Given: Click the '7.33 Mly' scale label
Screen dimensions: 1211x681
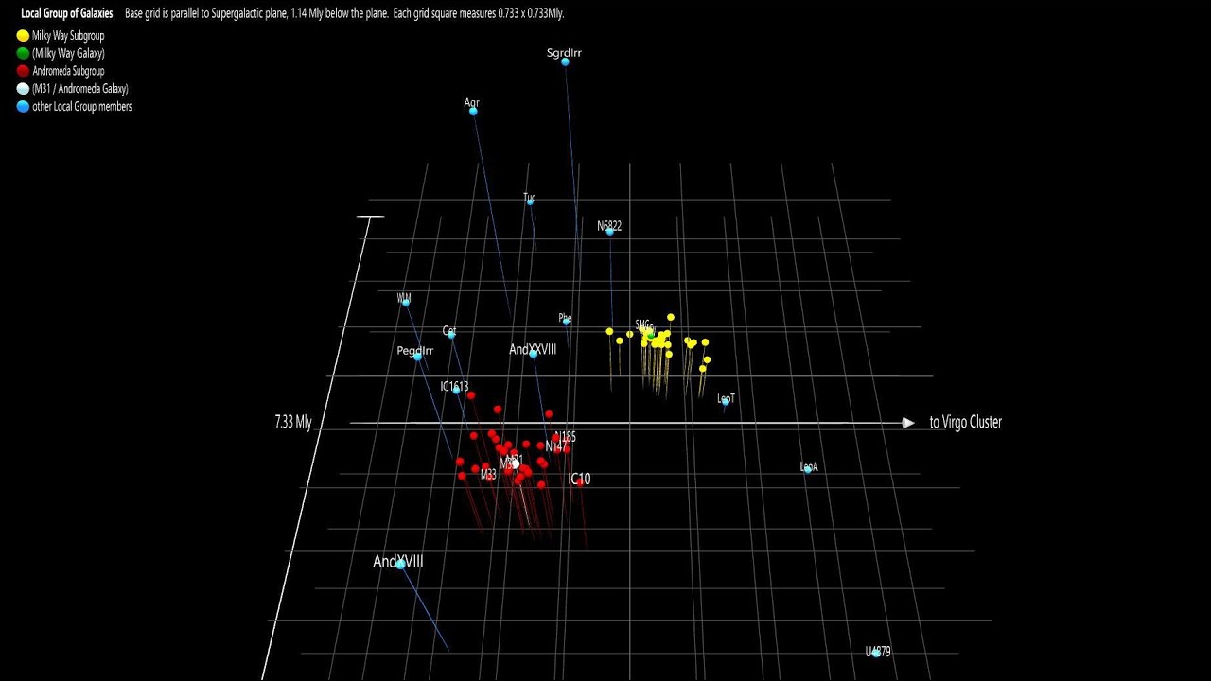Looking at the screenshot, I should pyautogui.click(x=293, y=423).
